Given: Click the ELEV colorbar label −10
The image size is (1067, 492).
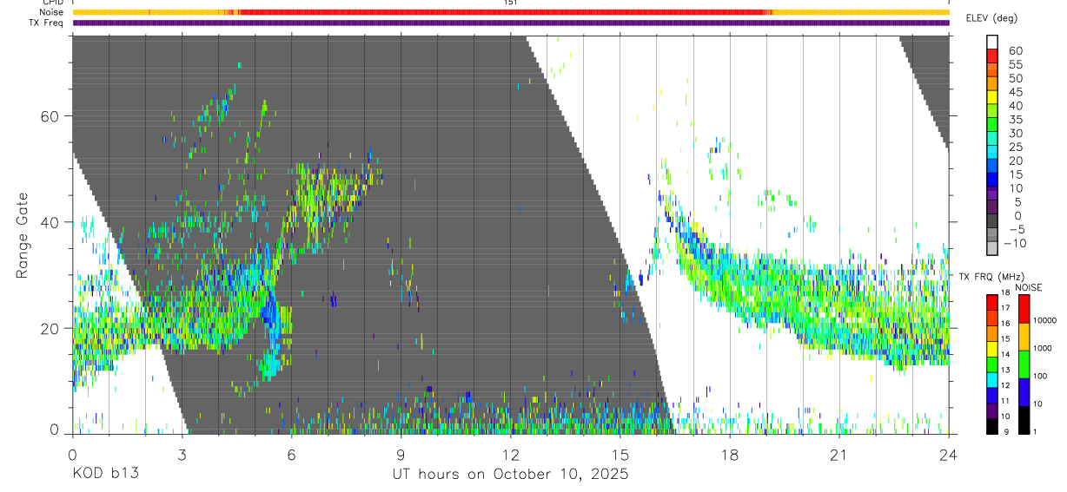Looking at the screenshot, I should (x=1017, y=243).
